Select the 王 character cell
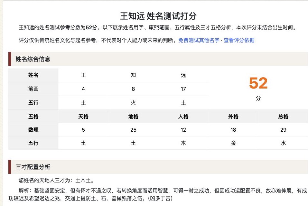 pos(83,75)
